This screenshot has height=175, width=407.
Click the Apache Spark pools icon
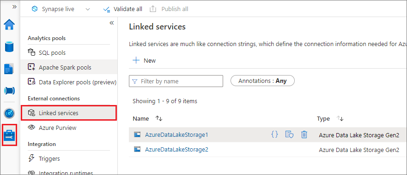click(x=31, y=67)
